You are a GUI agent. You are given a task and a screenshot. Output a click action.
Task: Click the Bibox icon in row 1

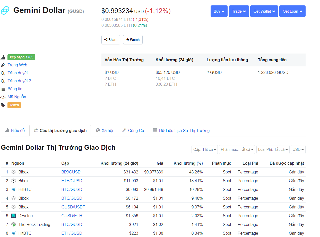pyautogui.click(x=14, y=172)
